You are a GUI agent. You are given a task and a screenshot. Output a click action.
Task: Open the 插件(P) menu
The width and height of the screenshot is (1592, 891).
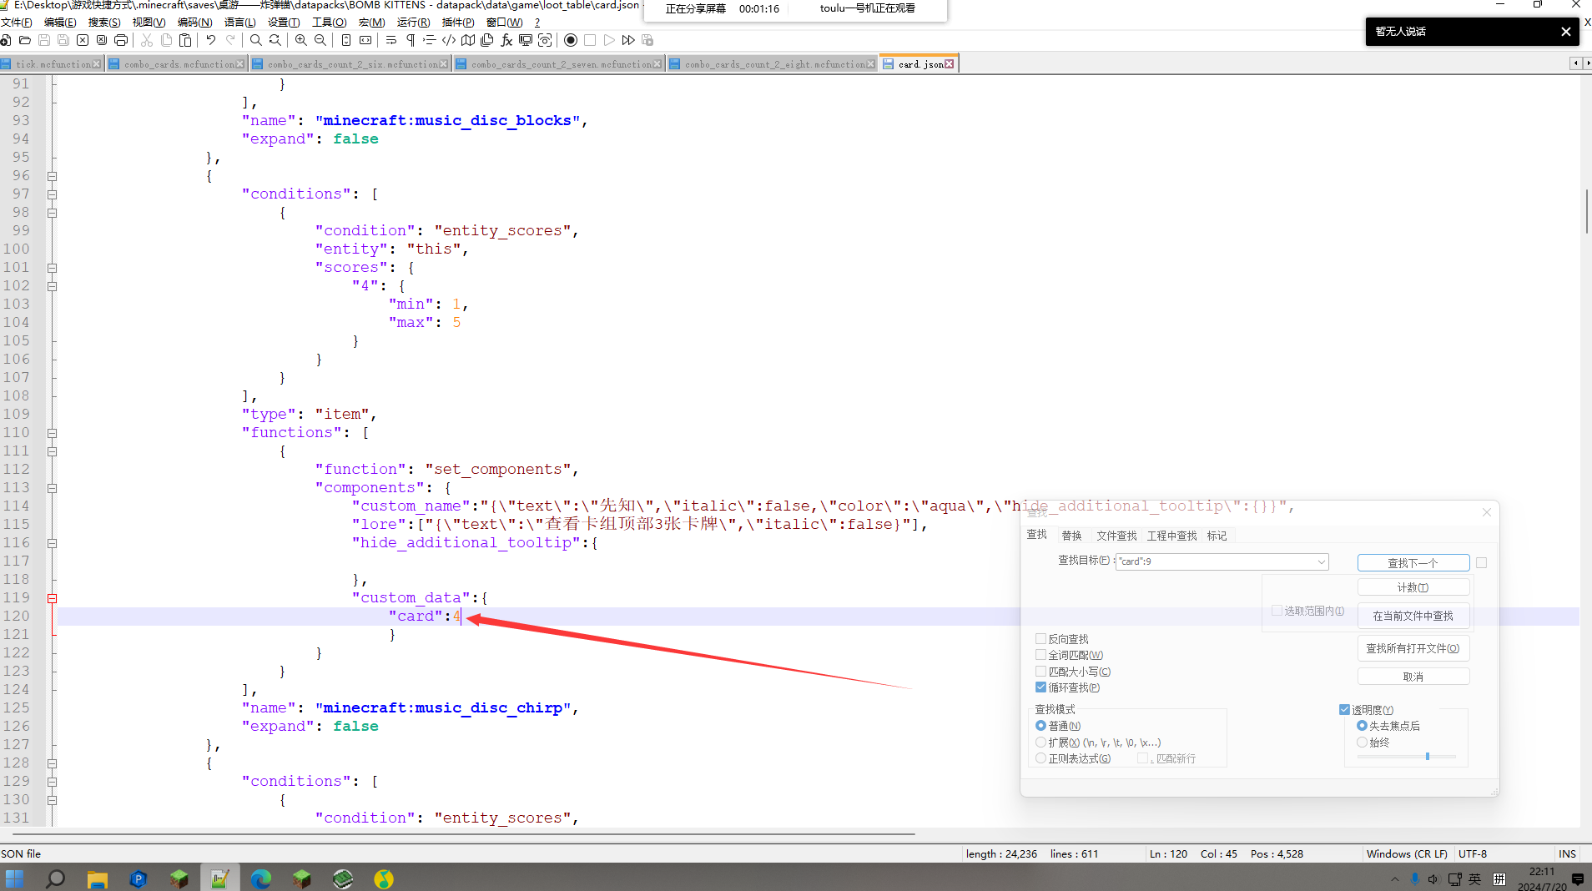(457, 23)
